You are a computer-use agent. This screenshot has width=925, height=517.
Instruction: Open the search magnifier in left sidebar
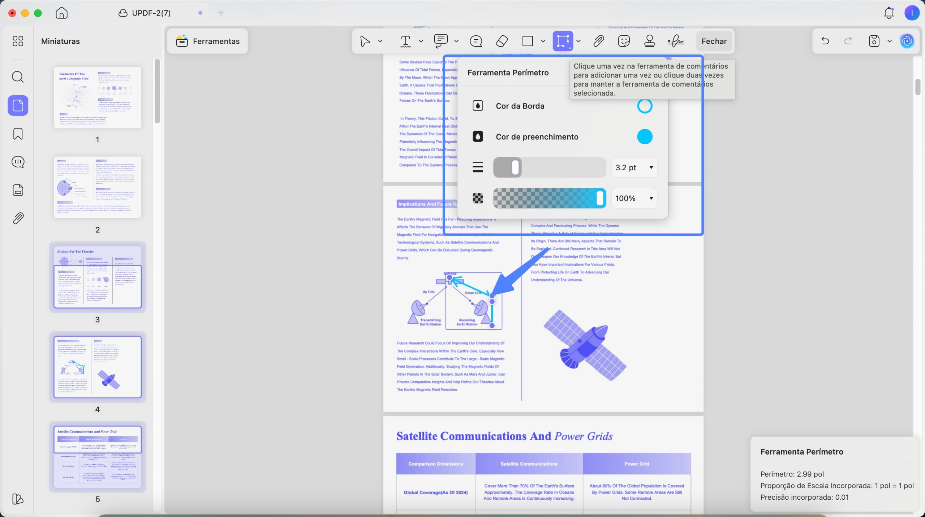pos(18,77)
